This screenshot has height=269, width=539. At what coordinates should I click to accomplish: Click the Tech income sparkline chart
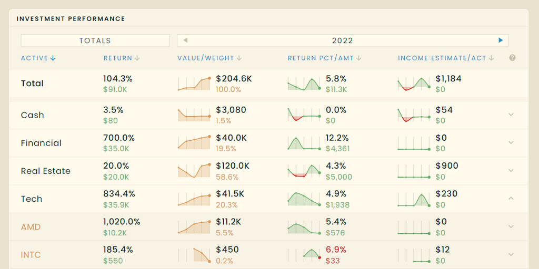tap(414, 199)
